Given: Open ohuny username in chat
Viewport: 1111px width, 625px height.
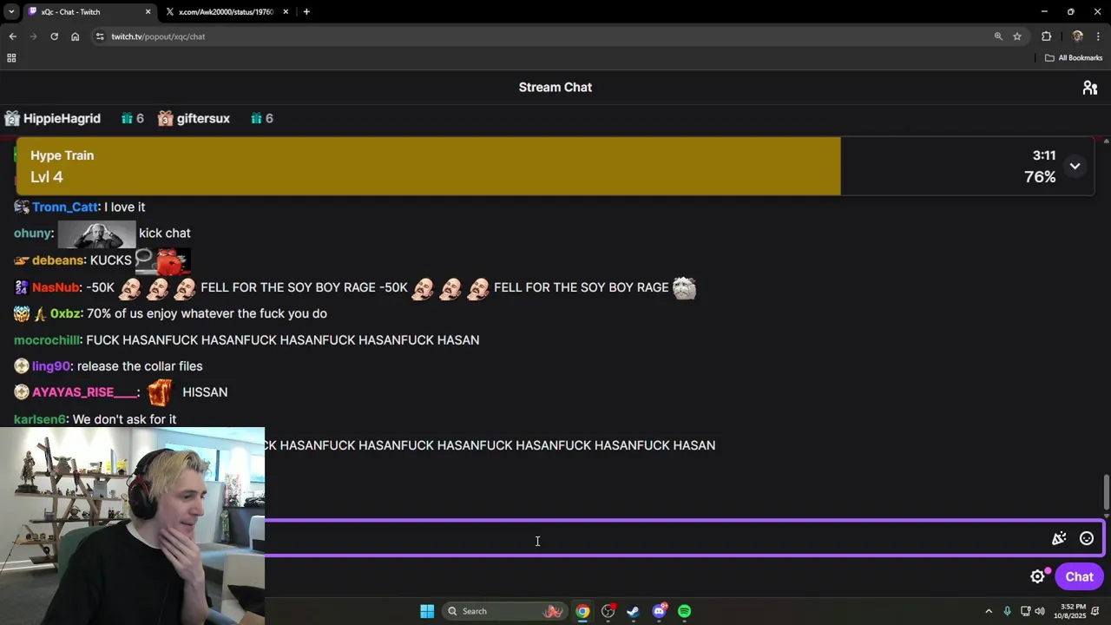Looking at the screenshot, I should click(x=32, y=233).
